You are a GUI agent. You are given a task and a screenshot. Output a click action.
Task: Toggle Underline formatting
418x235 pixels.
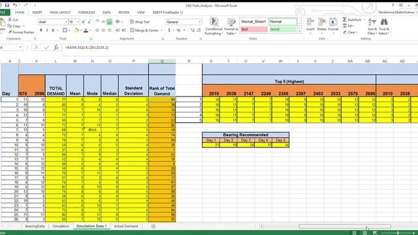pos(53,31)
